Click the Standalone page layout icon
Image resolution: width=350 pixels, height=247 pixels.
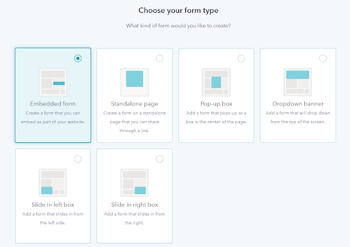click(135, 82)
